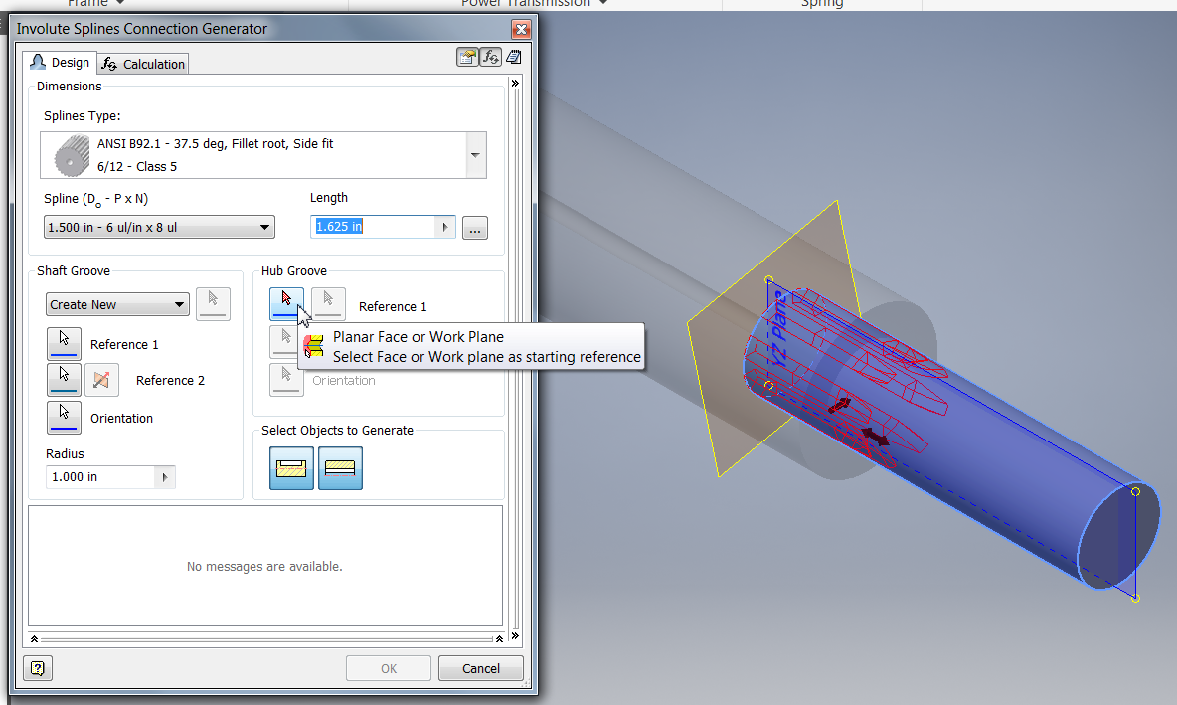Expand the panel with bottom-right double chevron

[x=515, y=636]
